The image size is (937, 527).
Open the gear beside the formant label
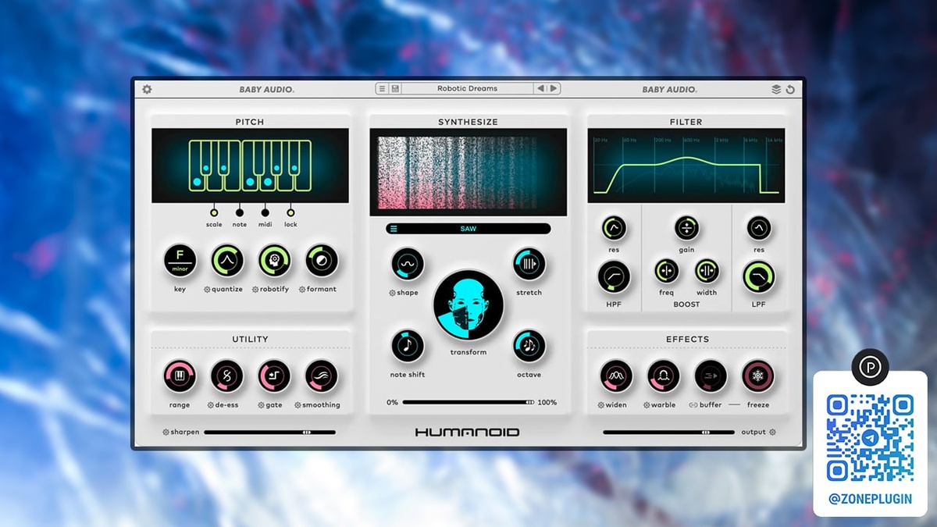[302, 290]
